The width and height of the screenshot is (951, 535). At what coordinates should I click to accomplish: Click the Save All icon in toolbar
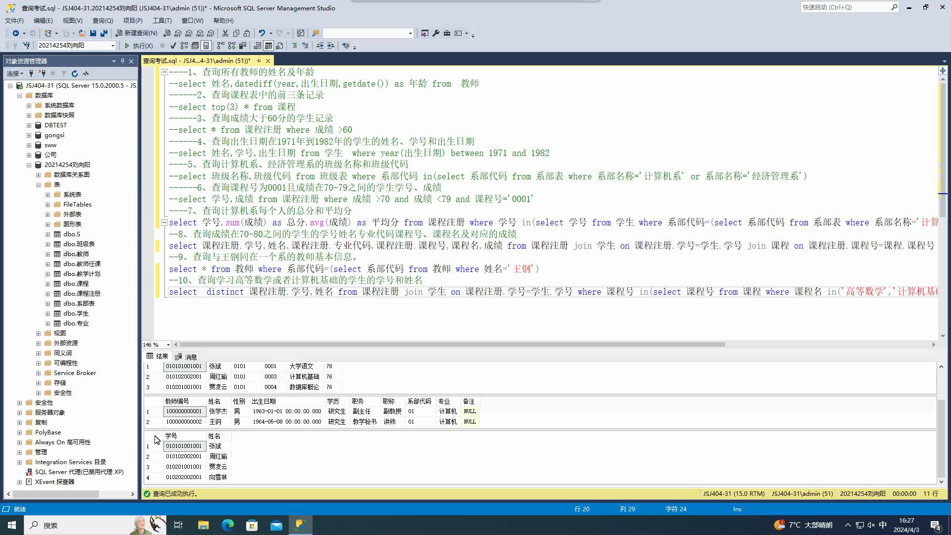point(104,33)
